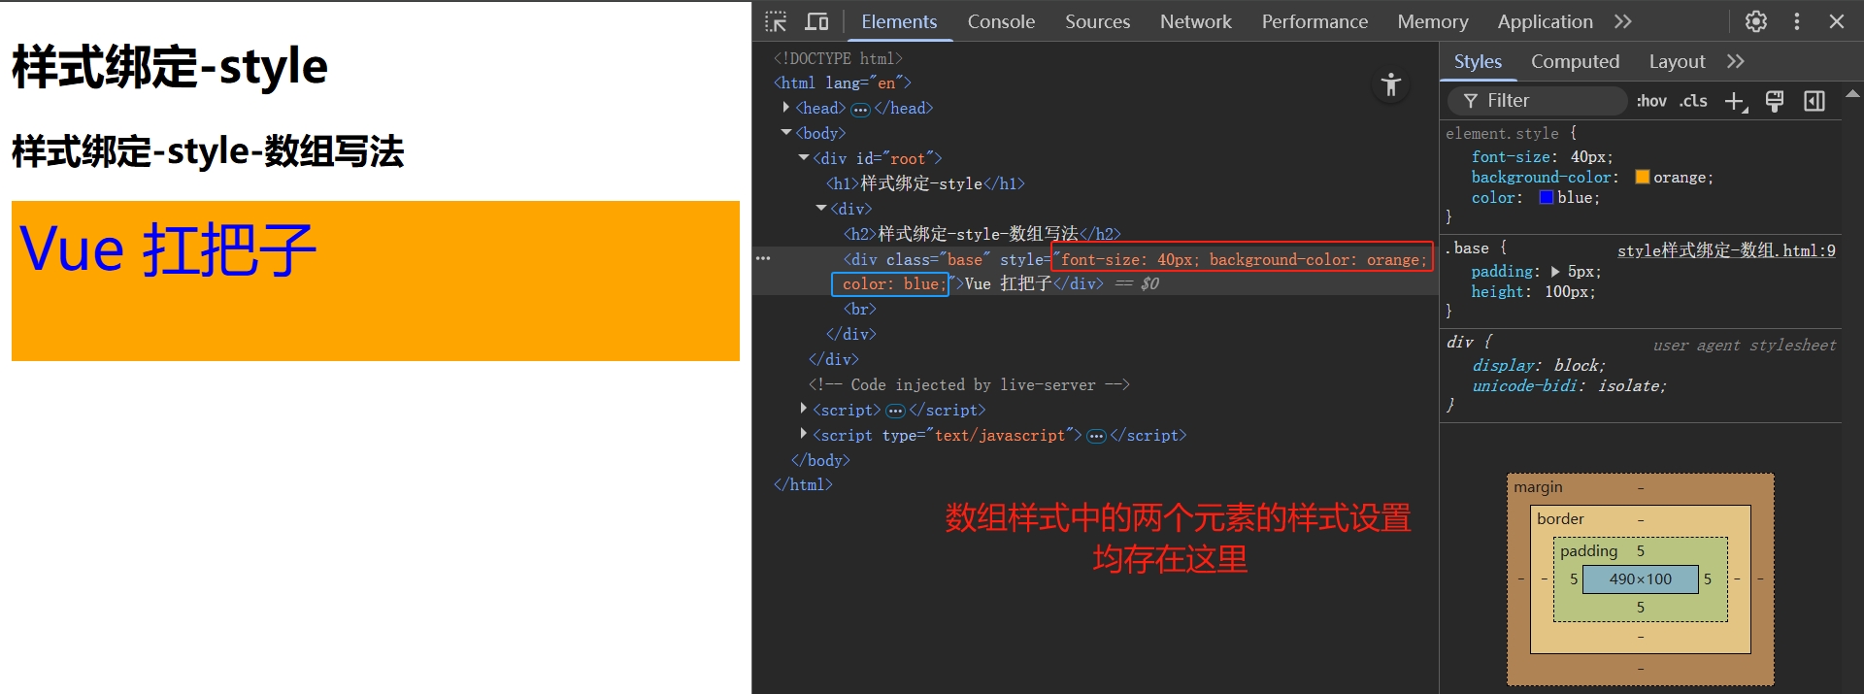Show more Styles sidebar tabs chevron

click(1736, 61)
